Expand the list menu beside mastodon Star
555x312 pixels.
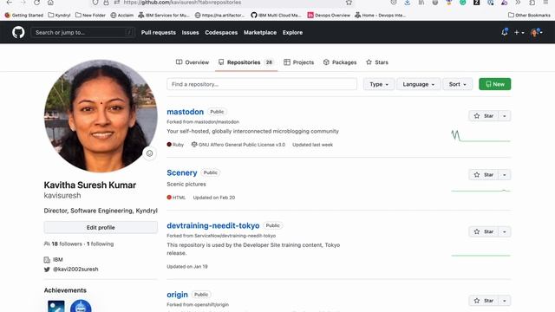coord(505,116)
